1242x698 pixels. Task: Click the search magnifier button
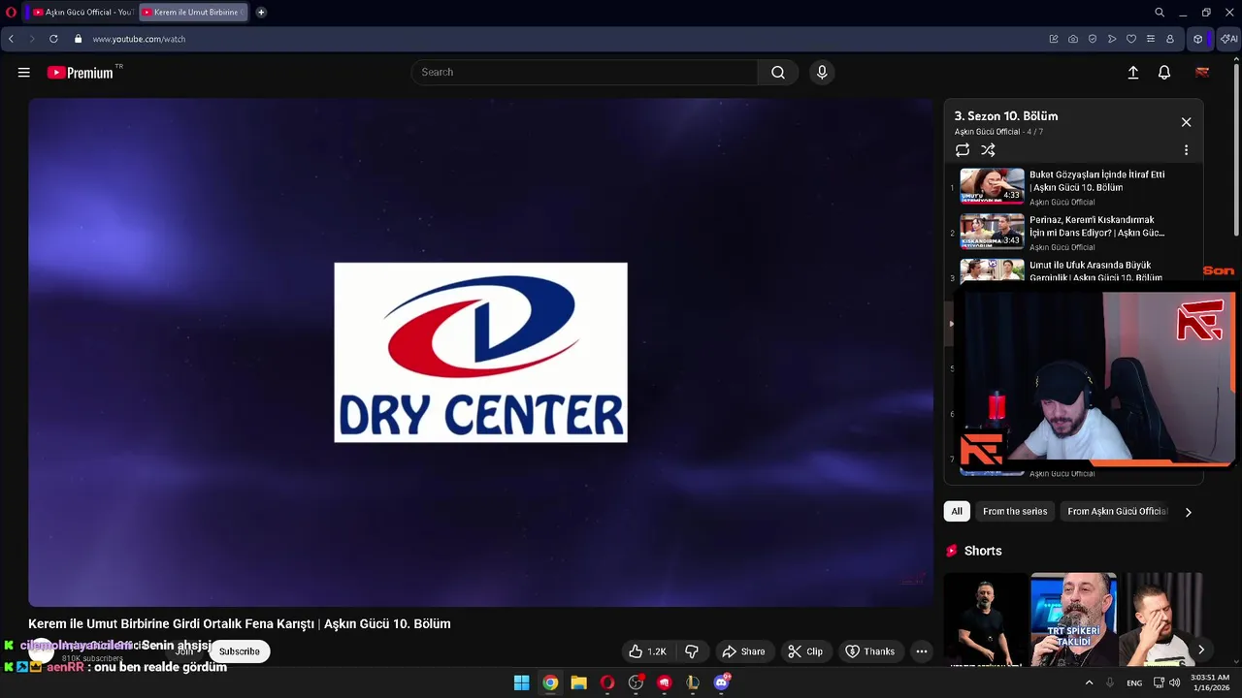coord(778,73)
